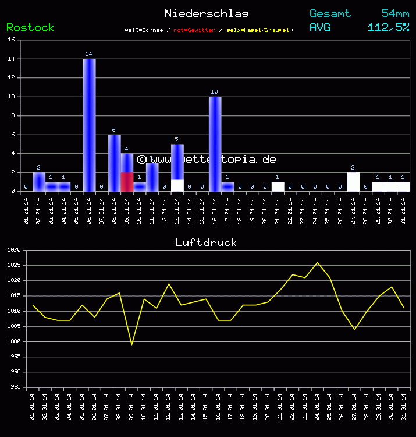Click the Rostock station label
The width and height of the screenshot is (416, 437).
click(30, 27)
